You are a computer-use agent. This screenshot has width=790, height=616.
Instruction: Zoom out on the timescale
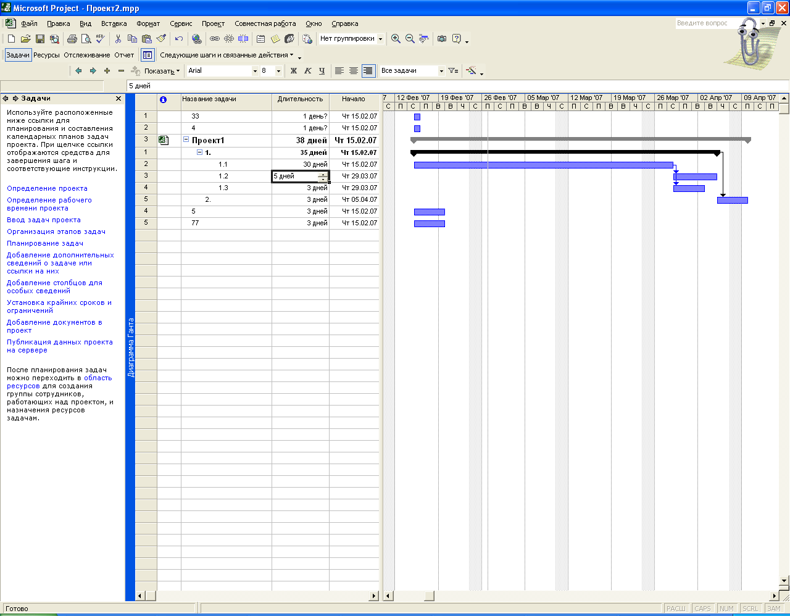(x=410, y=39)
